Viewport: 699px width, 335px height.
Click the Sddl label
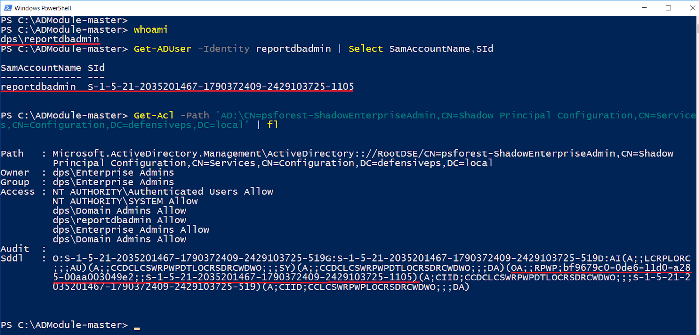click(12, 258)
